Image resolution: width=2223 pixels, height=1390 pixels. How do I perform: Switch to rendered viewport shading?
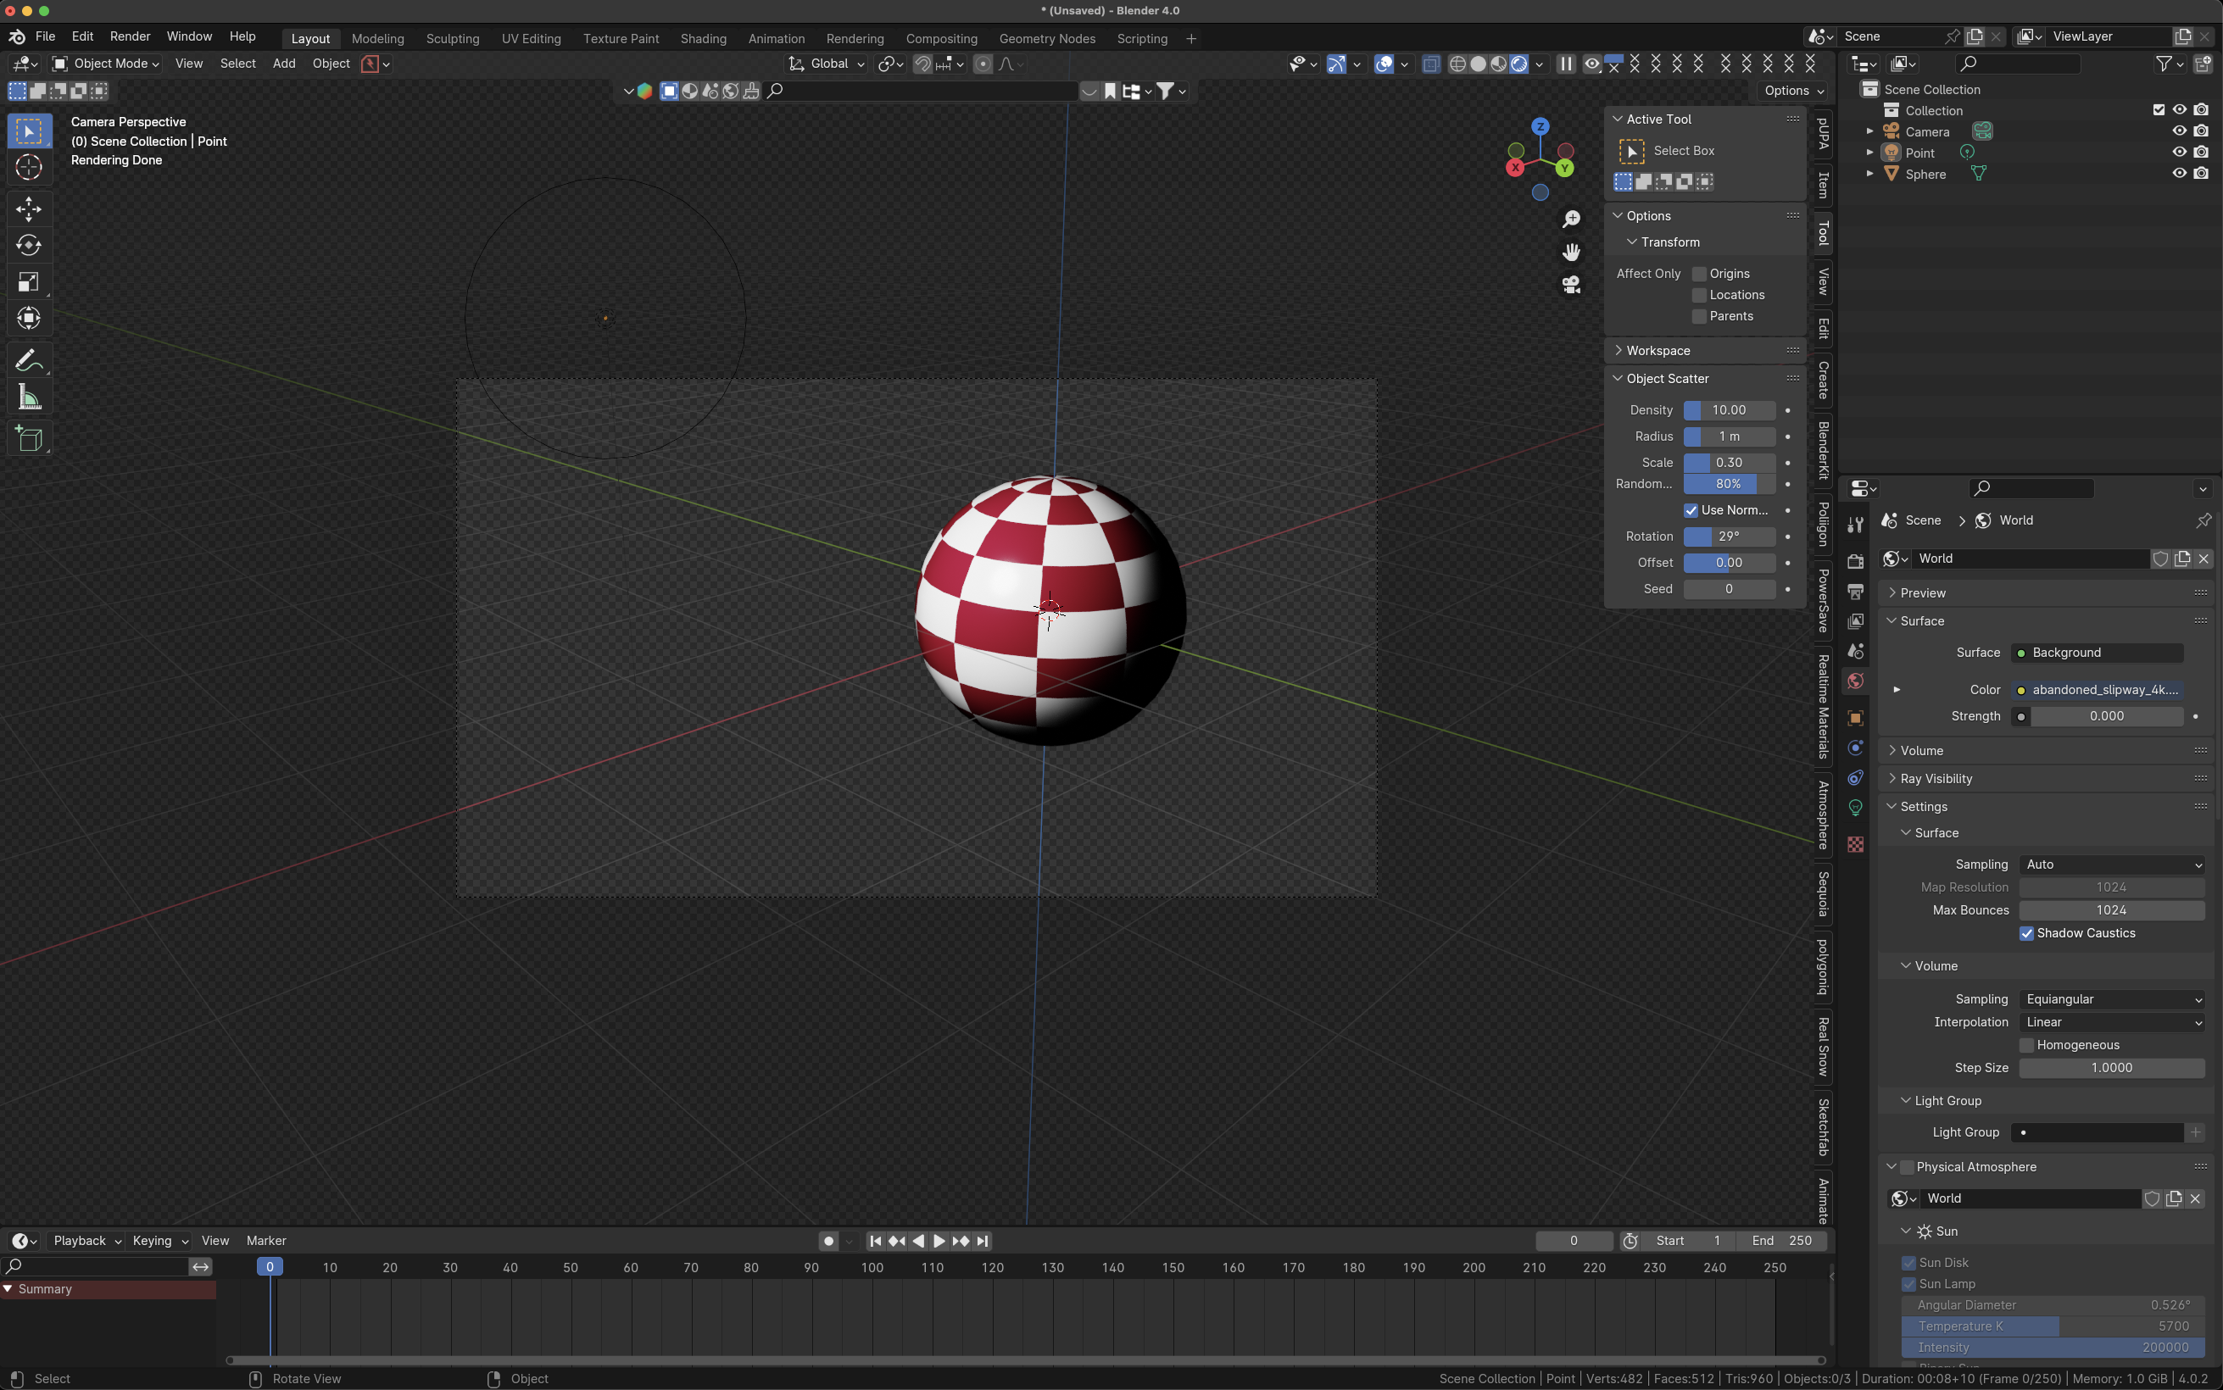1519,64
